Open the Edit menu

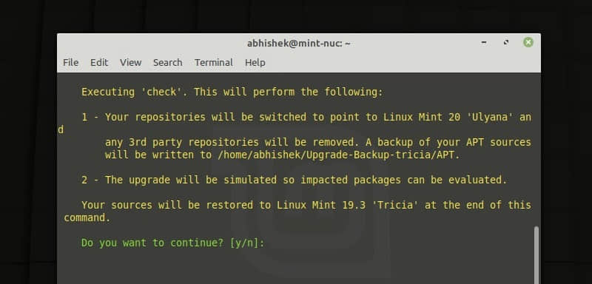point(99,63)
